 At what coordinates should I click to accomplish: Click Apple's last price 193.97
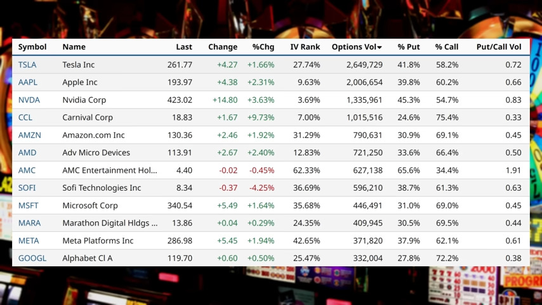(x=180, y=83)
